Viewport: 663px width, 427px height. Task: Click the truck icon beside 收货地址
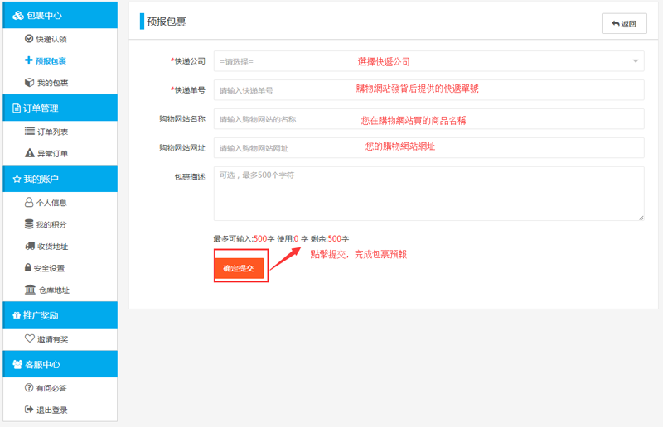tap(29, 247)
